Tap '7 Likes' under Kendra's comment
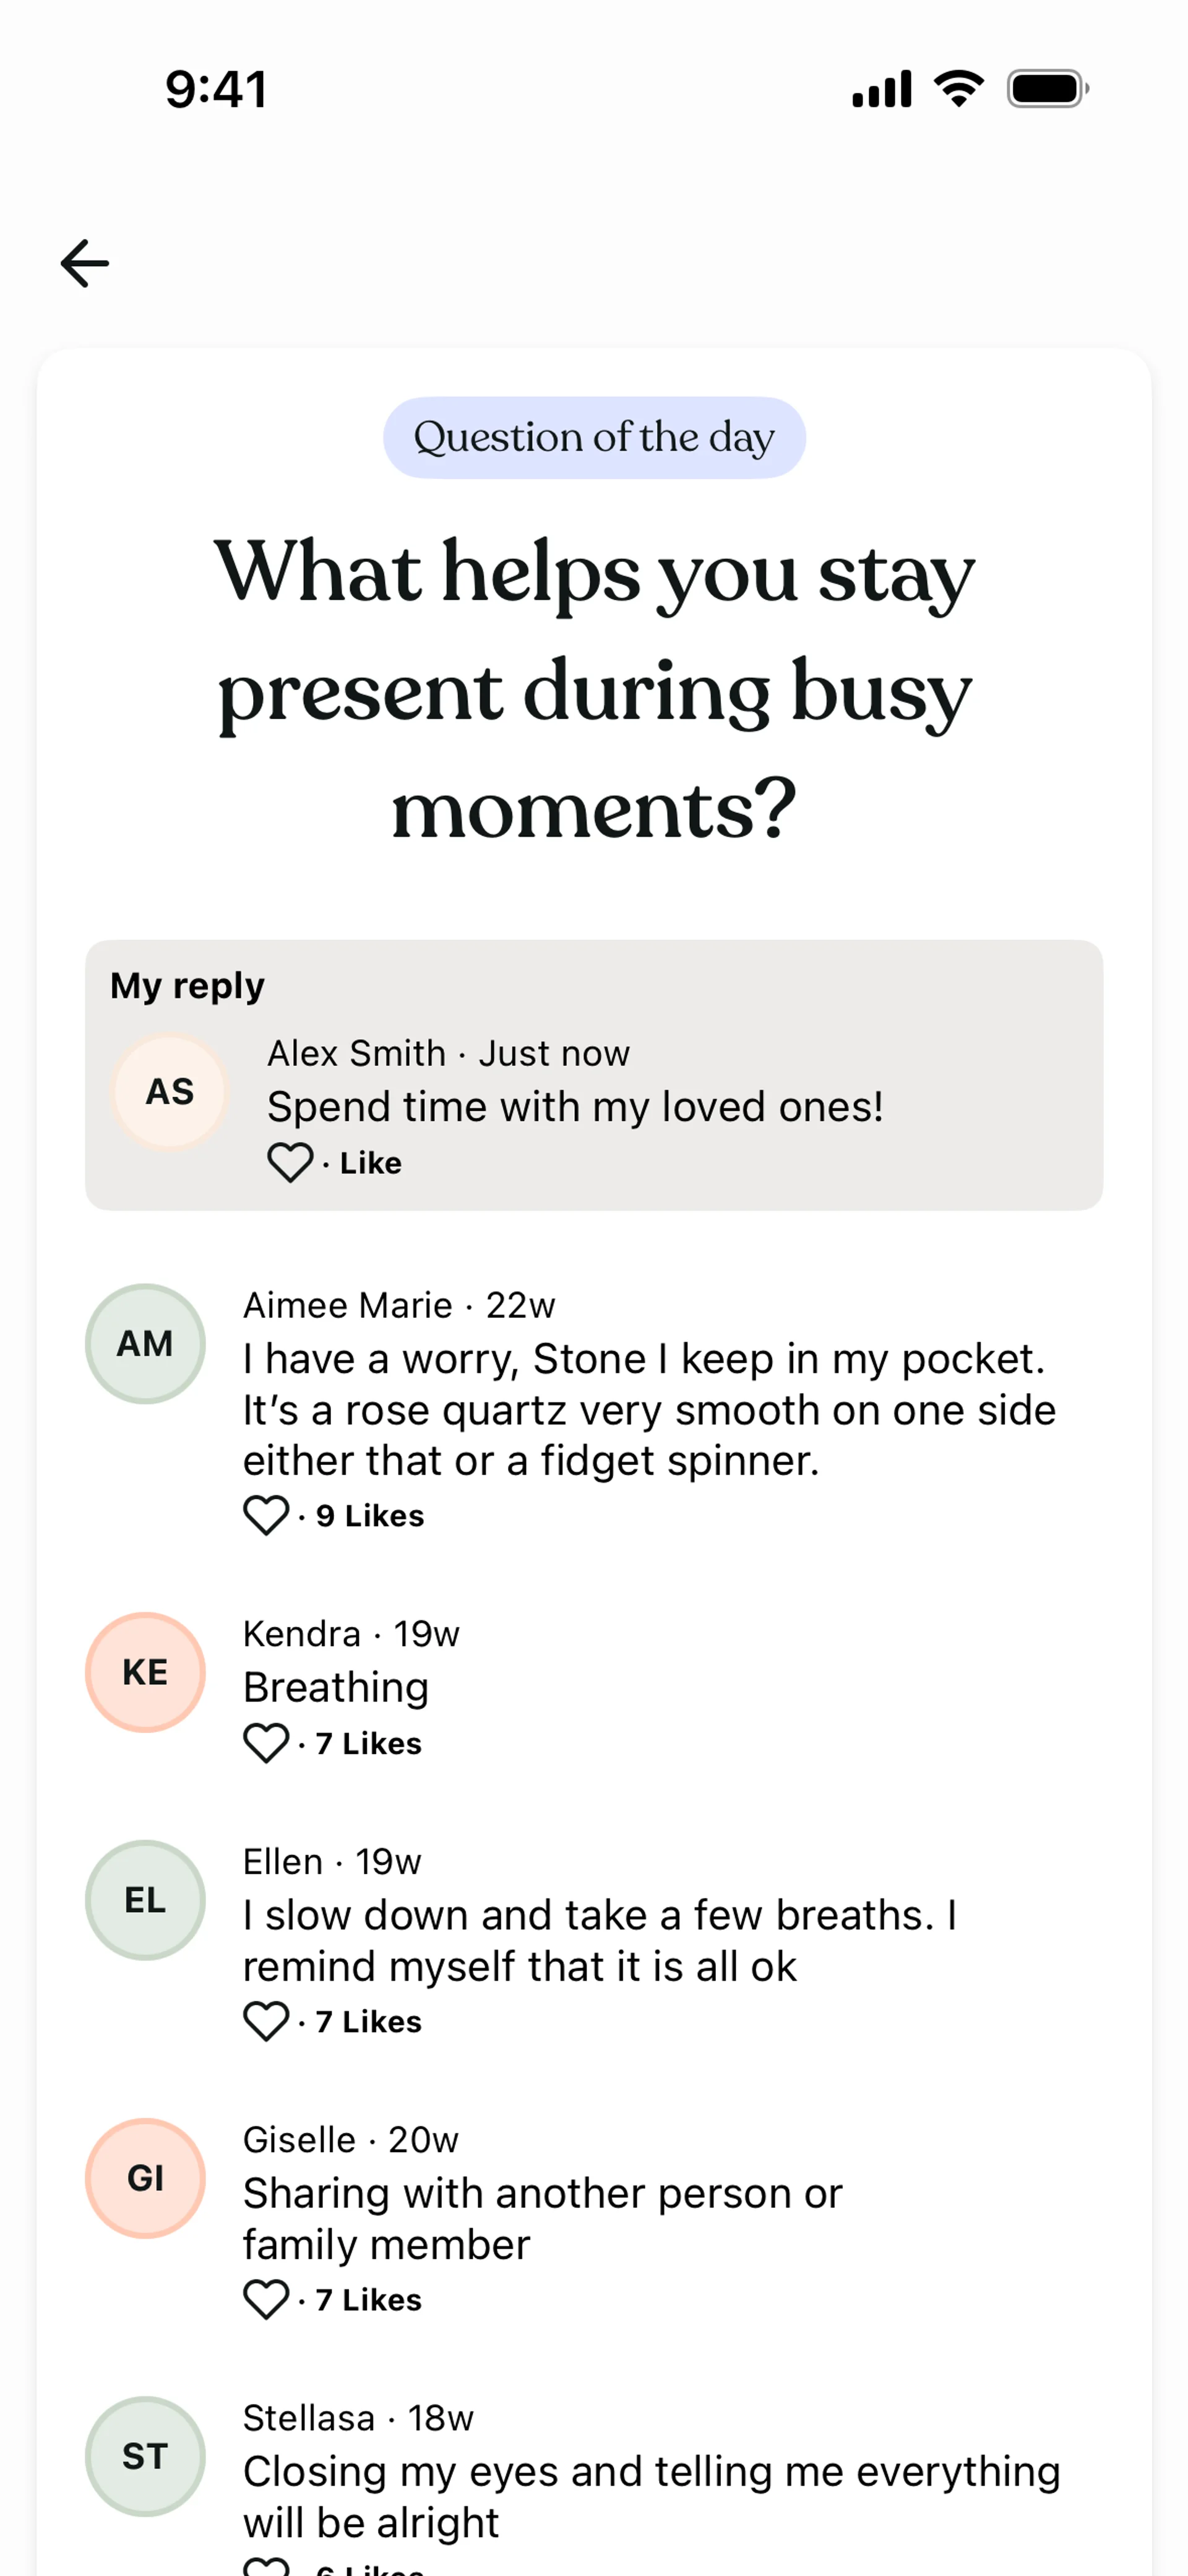 (368, 1744)
